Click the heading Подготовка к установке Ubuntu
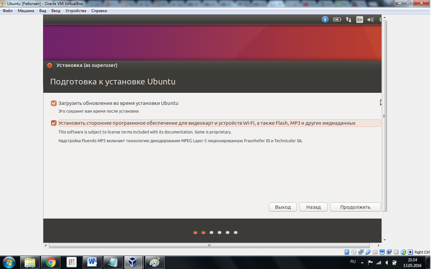Image resolution: width=431 pixels, height=269 pixels. 113,82
